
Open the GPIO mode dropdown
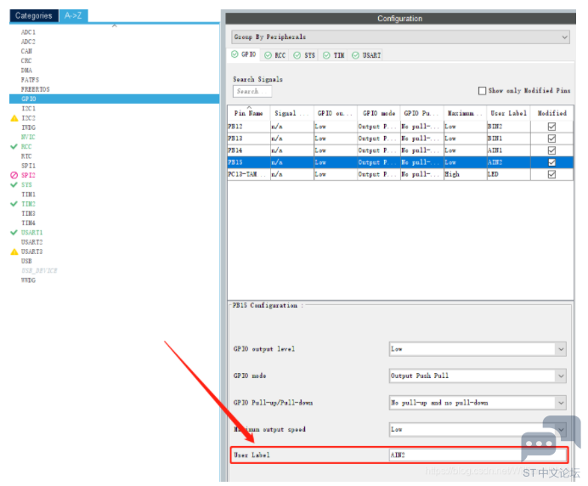pos(478,376)
